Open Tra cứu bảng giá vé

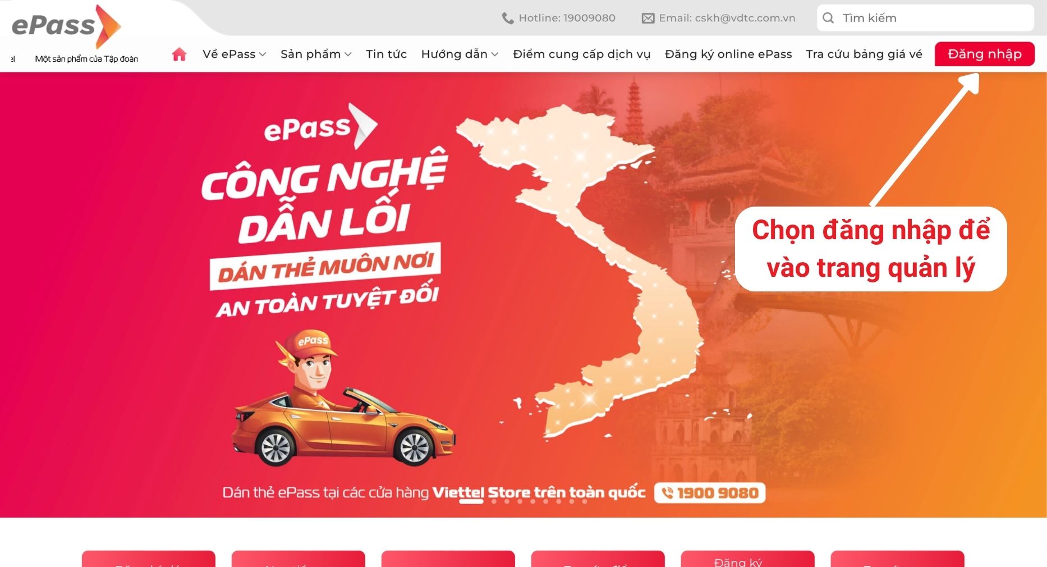click(864, 54)
